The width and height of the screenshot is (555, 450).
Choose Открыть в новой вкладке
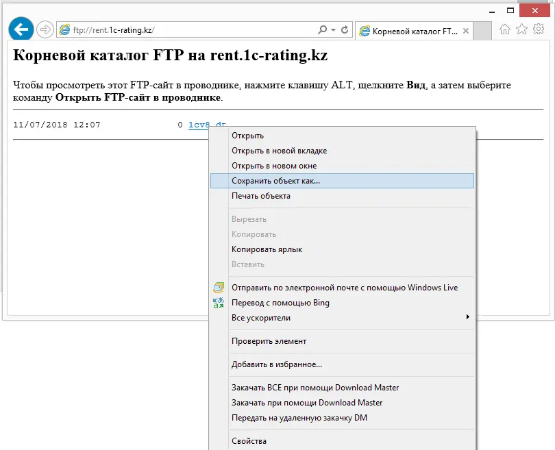point(342,151)
